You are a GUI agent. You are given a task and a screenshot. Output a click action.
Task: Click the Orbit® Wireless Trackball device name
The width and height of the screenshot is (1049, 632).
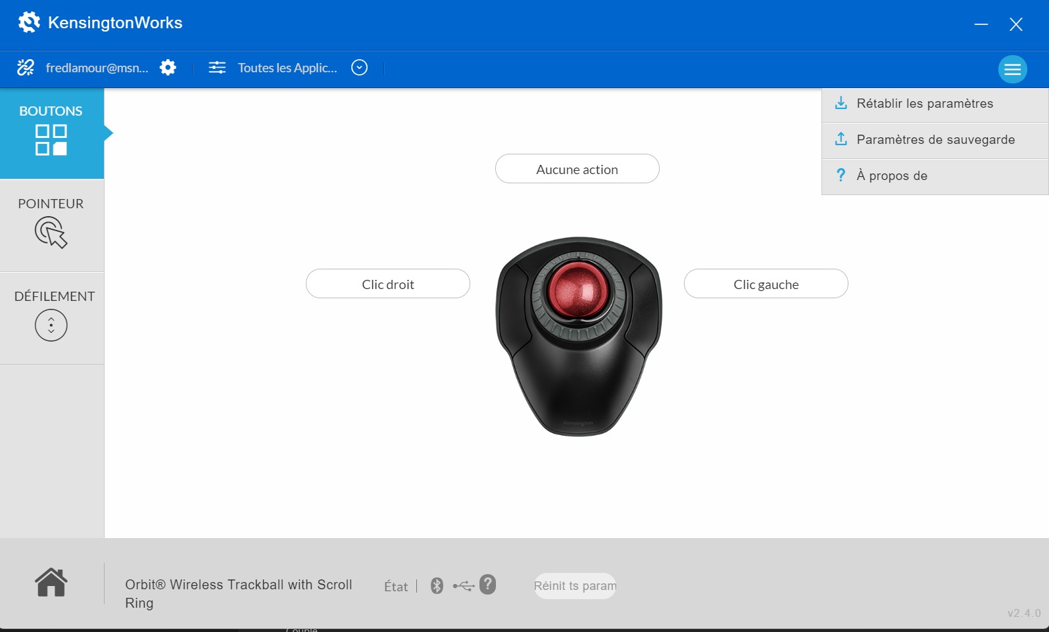pyautogui.click(x=239, y=594)
